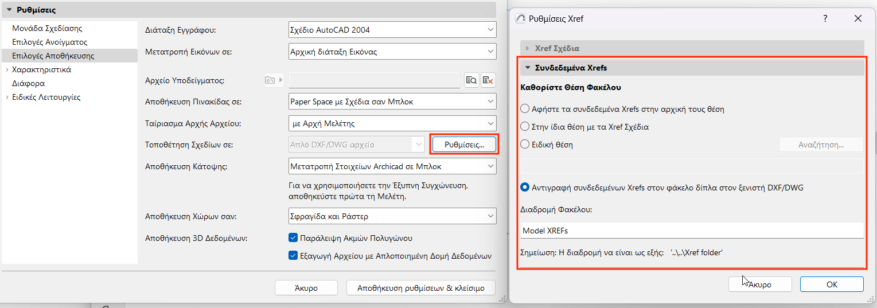The image size is (877, 308).
Task: Click the 'Ρυθμίσεις...' button
Action: tap(464, 145)
